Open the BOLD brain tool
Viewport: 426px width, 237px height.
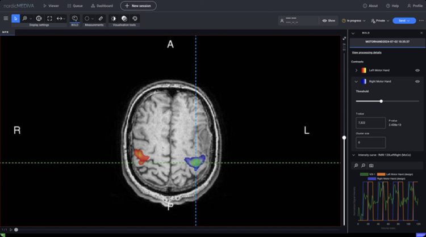tap(74, 18)
